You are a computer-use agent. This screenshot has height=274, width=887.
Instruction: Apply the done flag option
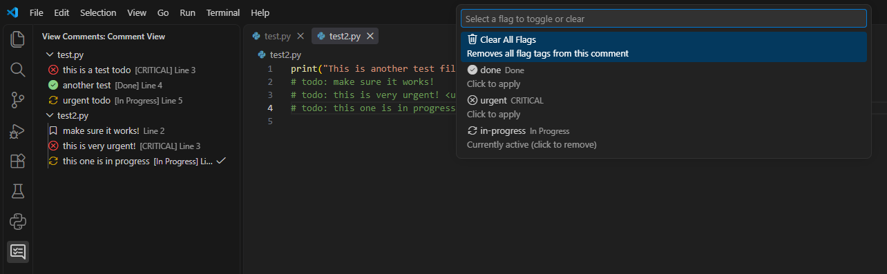coord(664,77)
